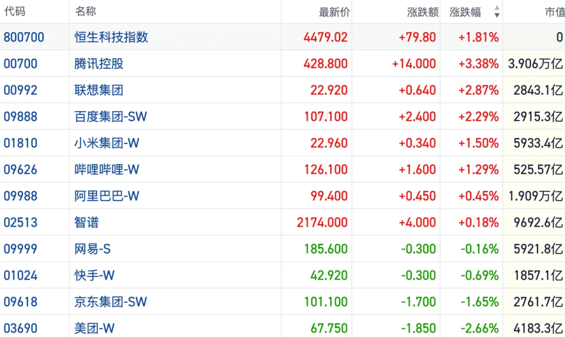Open 京东集团-SW stock name
The image size is (565, 337).
pos(111,302)
